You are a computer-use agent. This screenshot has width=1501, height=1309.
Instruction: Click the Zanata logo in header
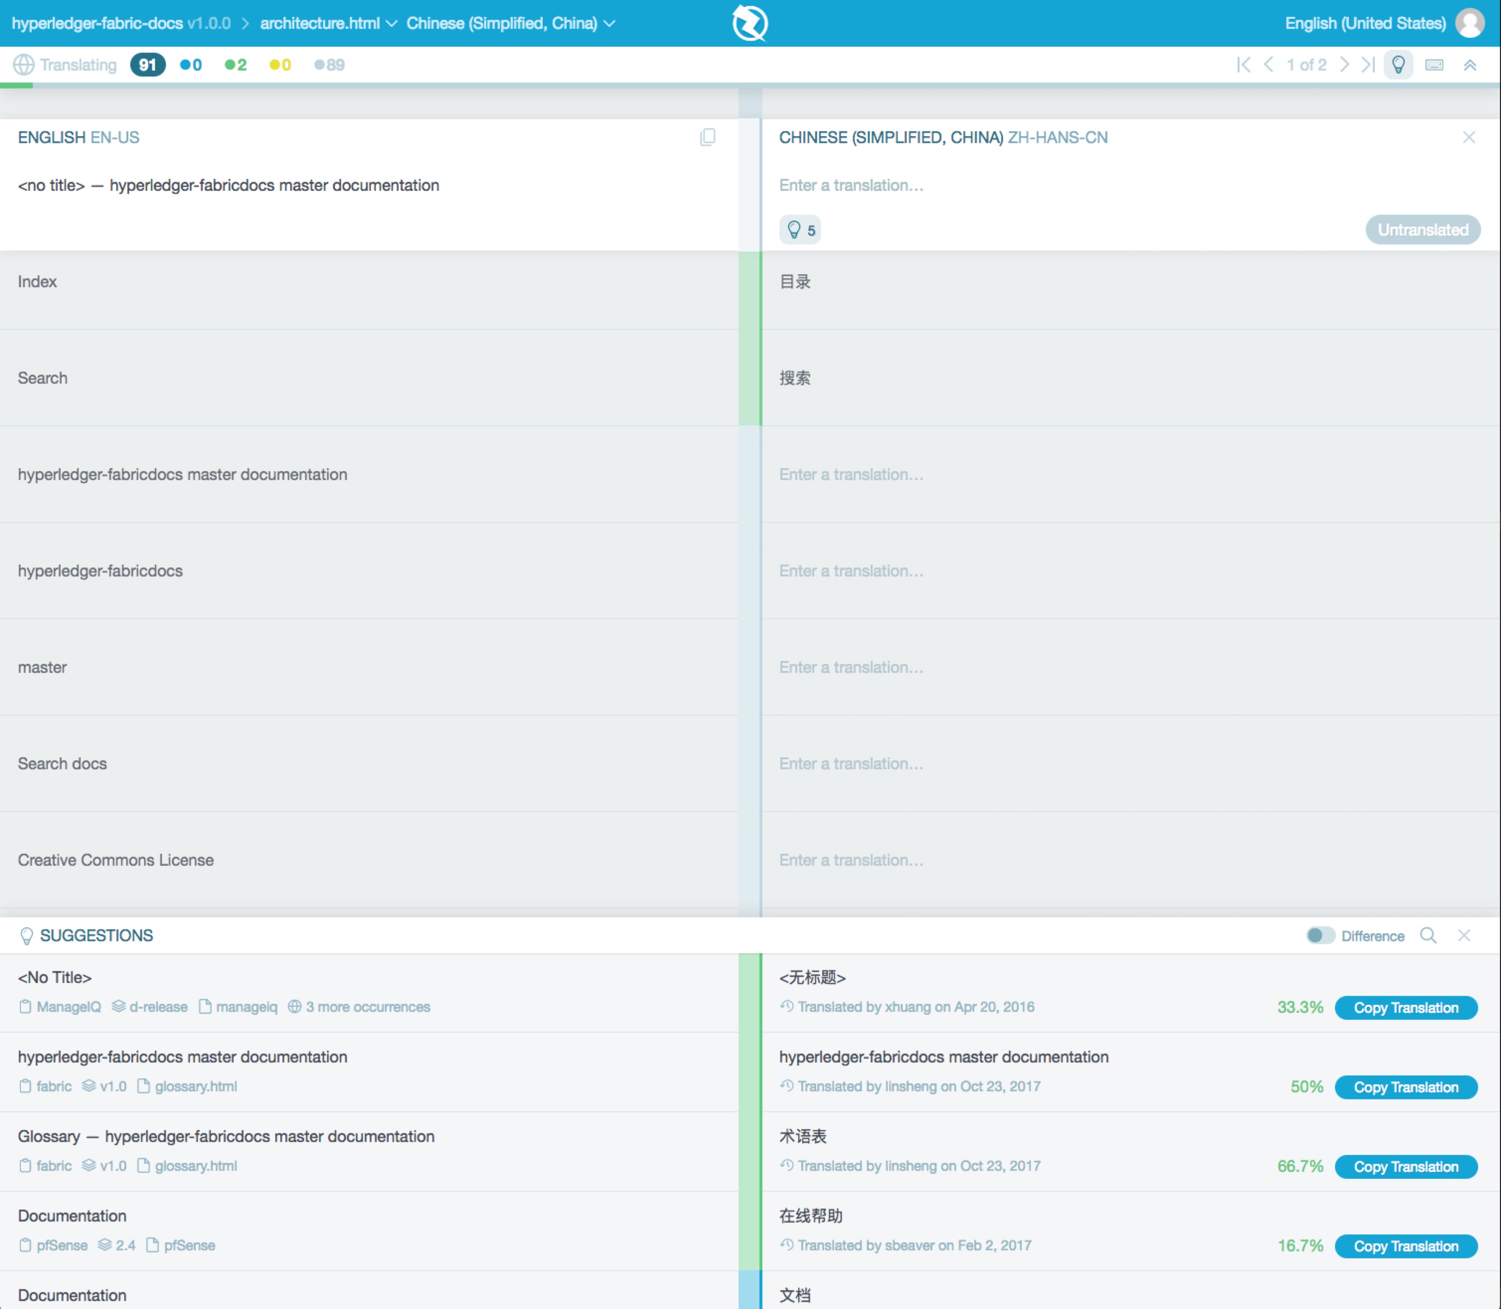pos(750,23)
